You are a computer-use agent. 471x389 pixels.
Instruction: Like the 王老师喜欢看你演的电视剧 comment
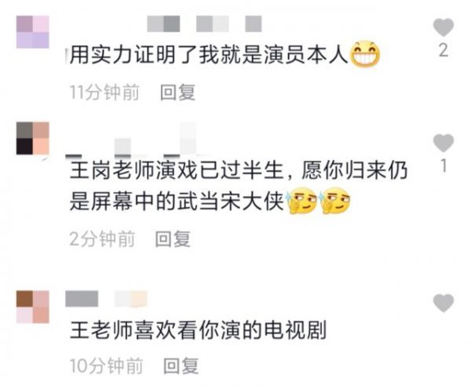coord(444,303)
